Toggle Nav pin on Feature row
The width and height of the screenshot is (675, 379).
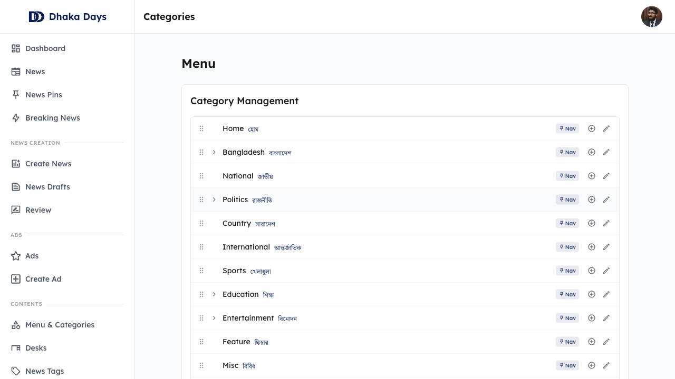point(567,342)
